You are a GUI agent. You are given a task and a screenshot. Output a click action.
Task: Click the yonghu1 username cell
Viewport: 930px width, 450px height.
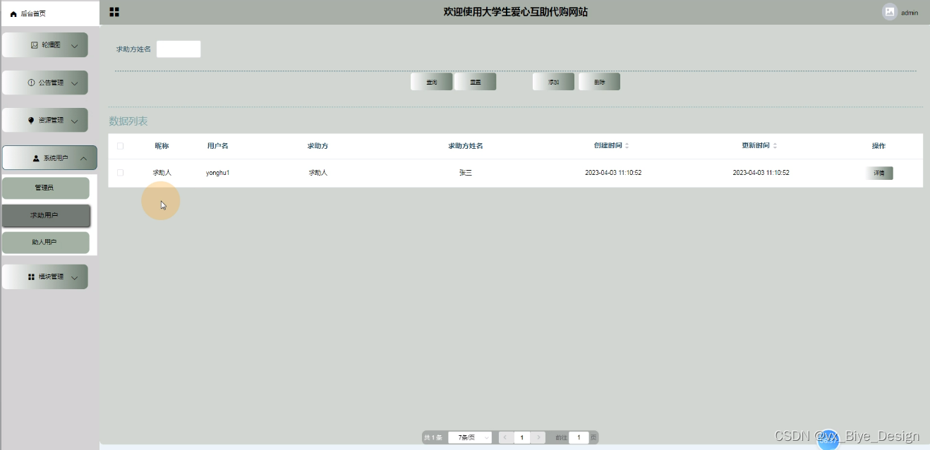tap(218, 173)
